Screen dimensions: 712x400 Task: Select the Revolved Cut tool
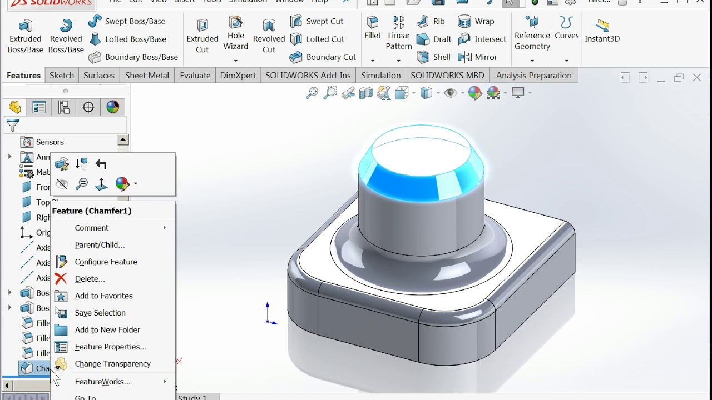(269, 37)
